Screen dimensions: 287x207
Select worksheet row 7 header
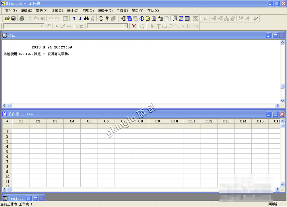[x=7, y=161]
